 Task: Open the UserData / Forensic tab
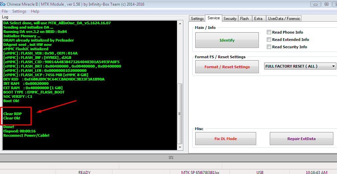284,19
